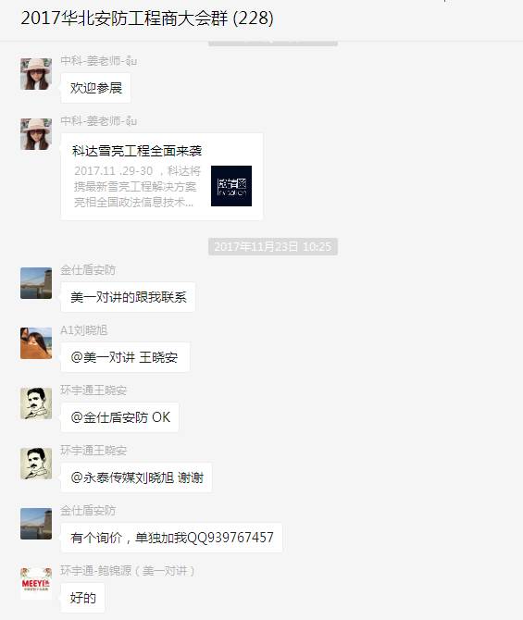Click the invitation thumbnail in shared article
Viewport: 523px width, 620px height.
(x=231, y=186)
